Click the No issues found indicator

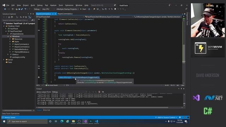(x=52, y=85)
